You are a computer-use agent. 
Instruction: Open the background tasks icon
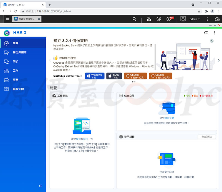pyautogui.click(x=149, y=19)
